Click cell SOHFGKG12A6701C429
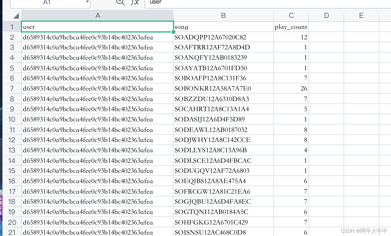 pyautogui.click(x=223, y=222)
